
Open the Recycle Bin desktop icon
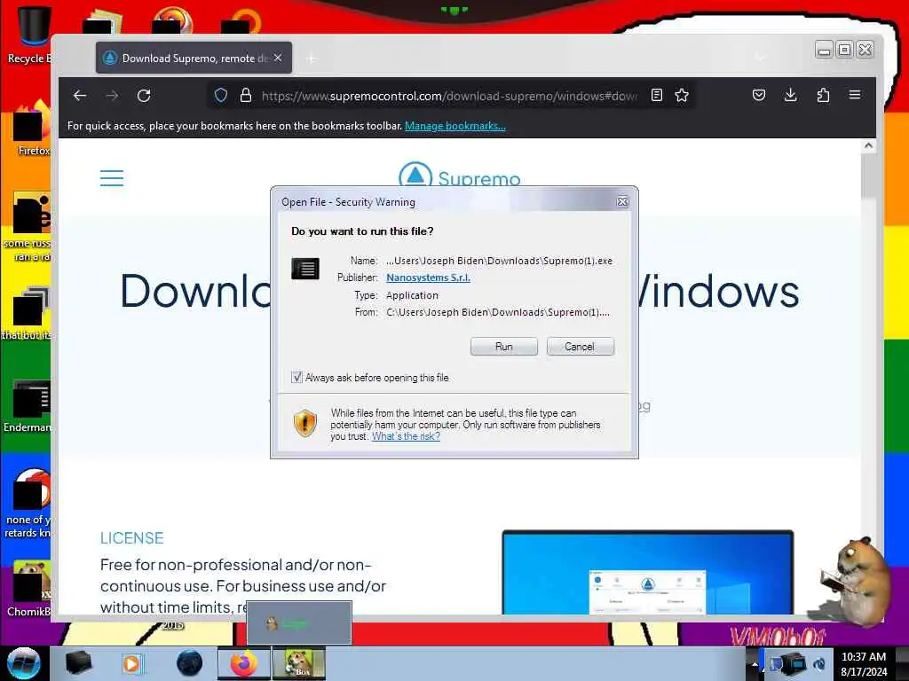(33, 34)
